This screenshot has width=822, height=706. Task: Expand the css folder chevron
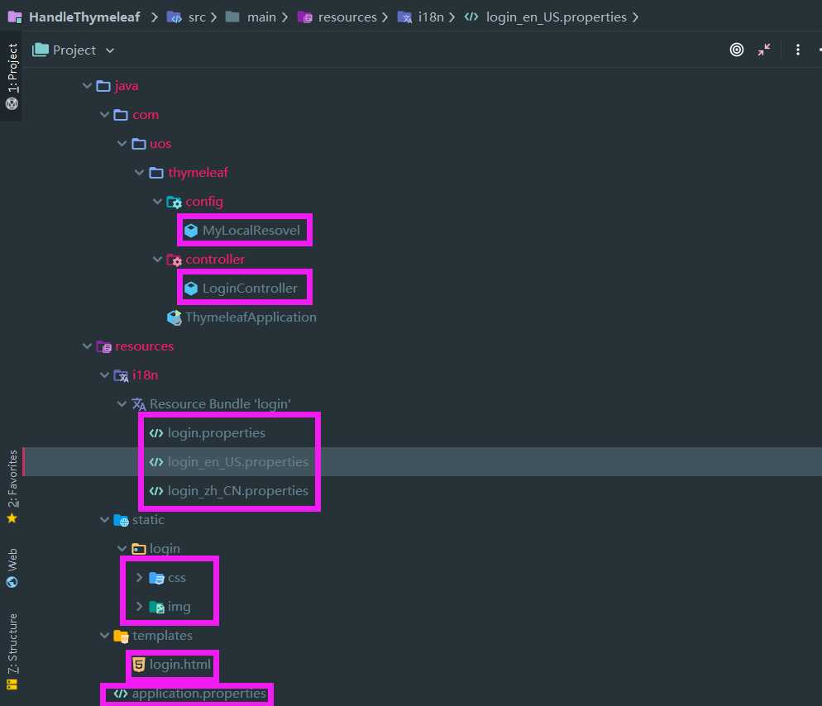[x=139, y=577]
